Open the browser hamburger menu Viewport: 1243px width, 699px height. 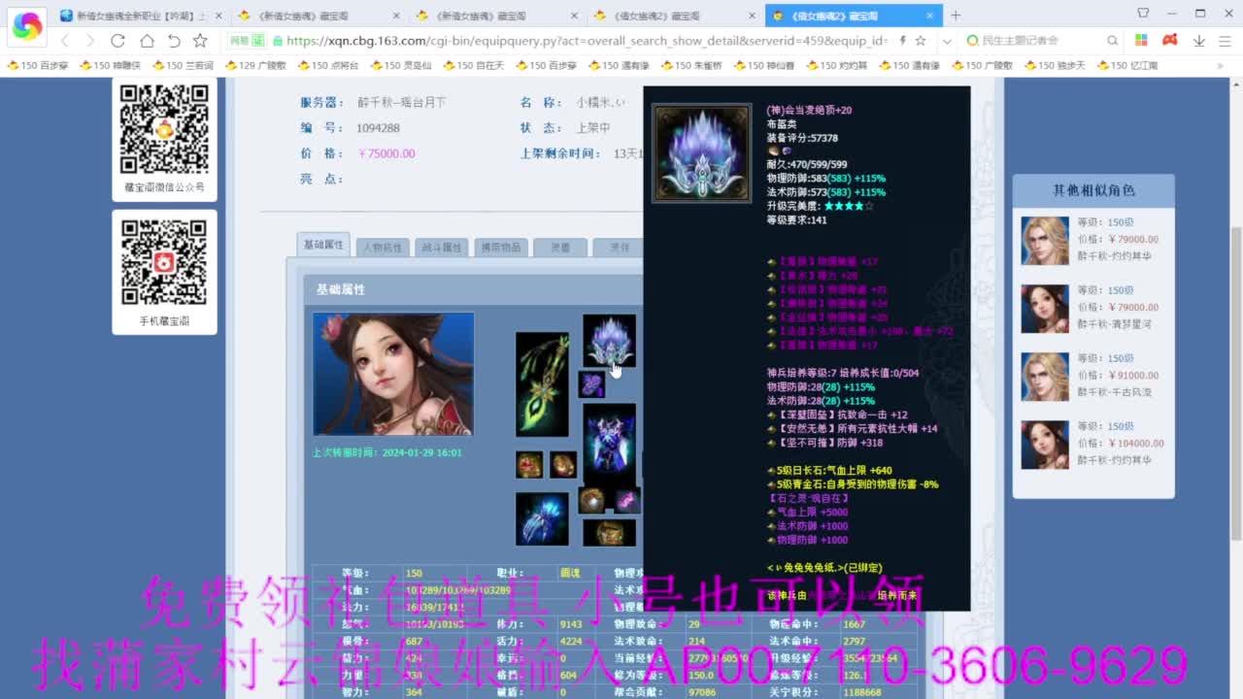point(1225,41)
